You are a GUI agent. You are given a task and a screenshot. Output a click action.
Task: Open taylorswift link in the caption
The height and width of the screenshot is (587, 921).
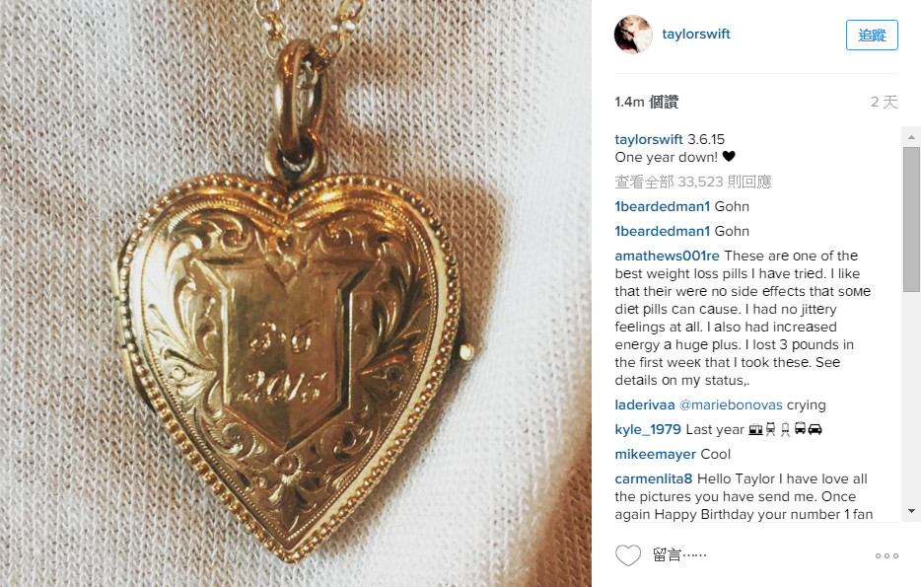649,139
